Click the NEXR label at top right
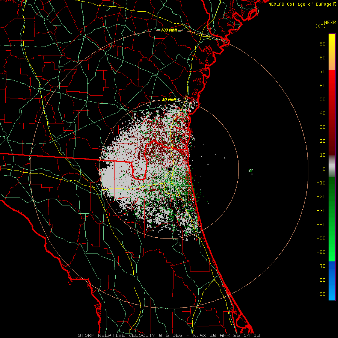The width and height of the screenshot is (338, 338). click(330, 23)
